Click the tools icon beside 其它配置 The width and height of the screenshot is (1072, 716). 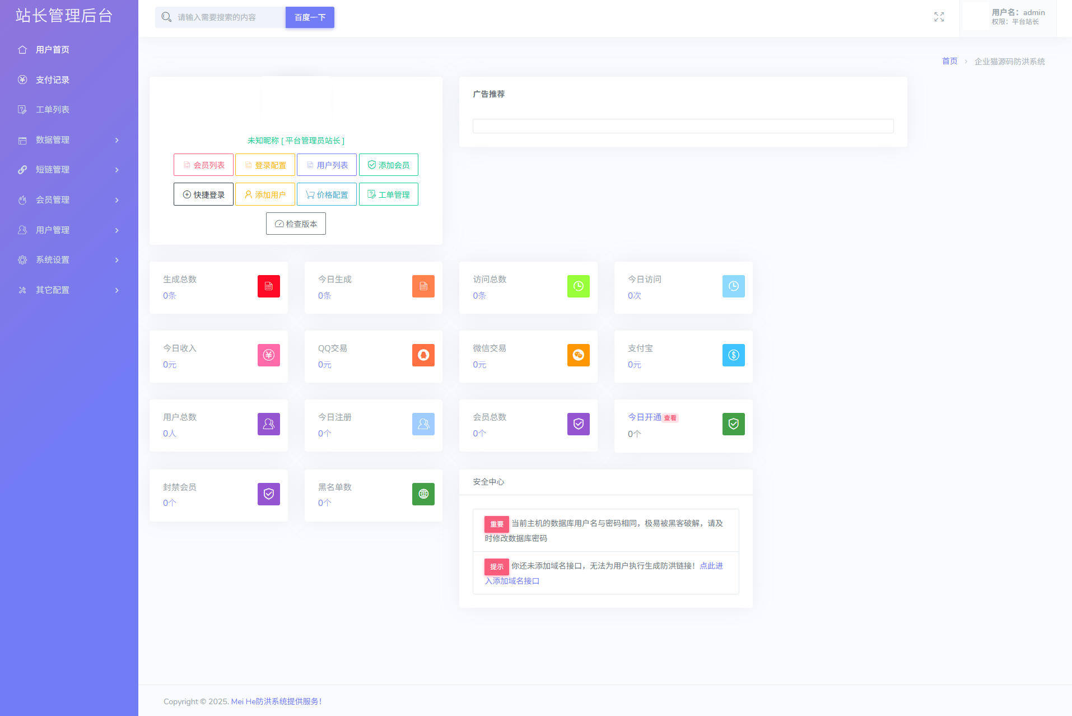pos(22,290)
